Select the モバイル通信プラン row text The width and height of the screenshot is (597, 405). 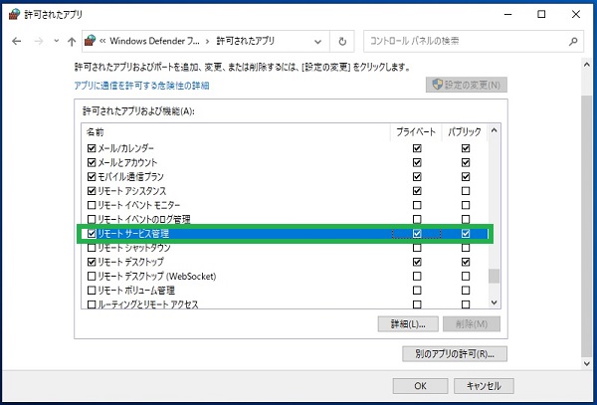point(130,176)
